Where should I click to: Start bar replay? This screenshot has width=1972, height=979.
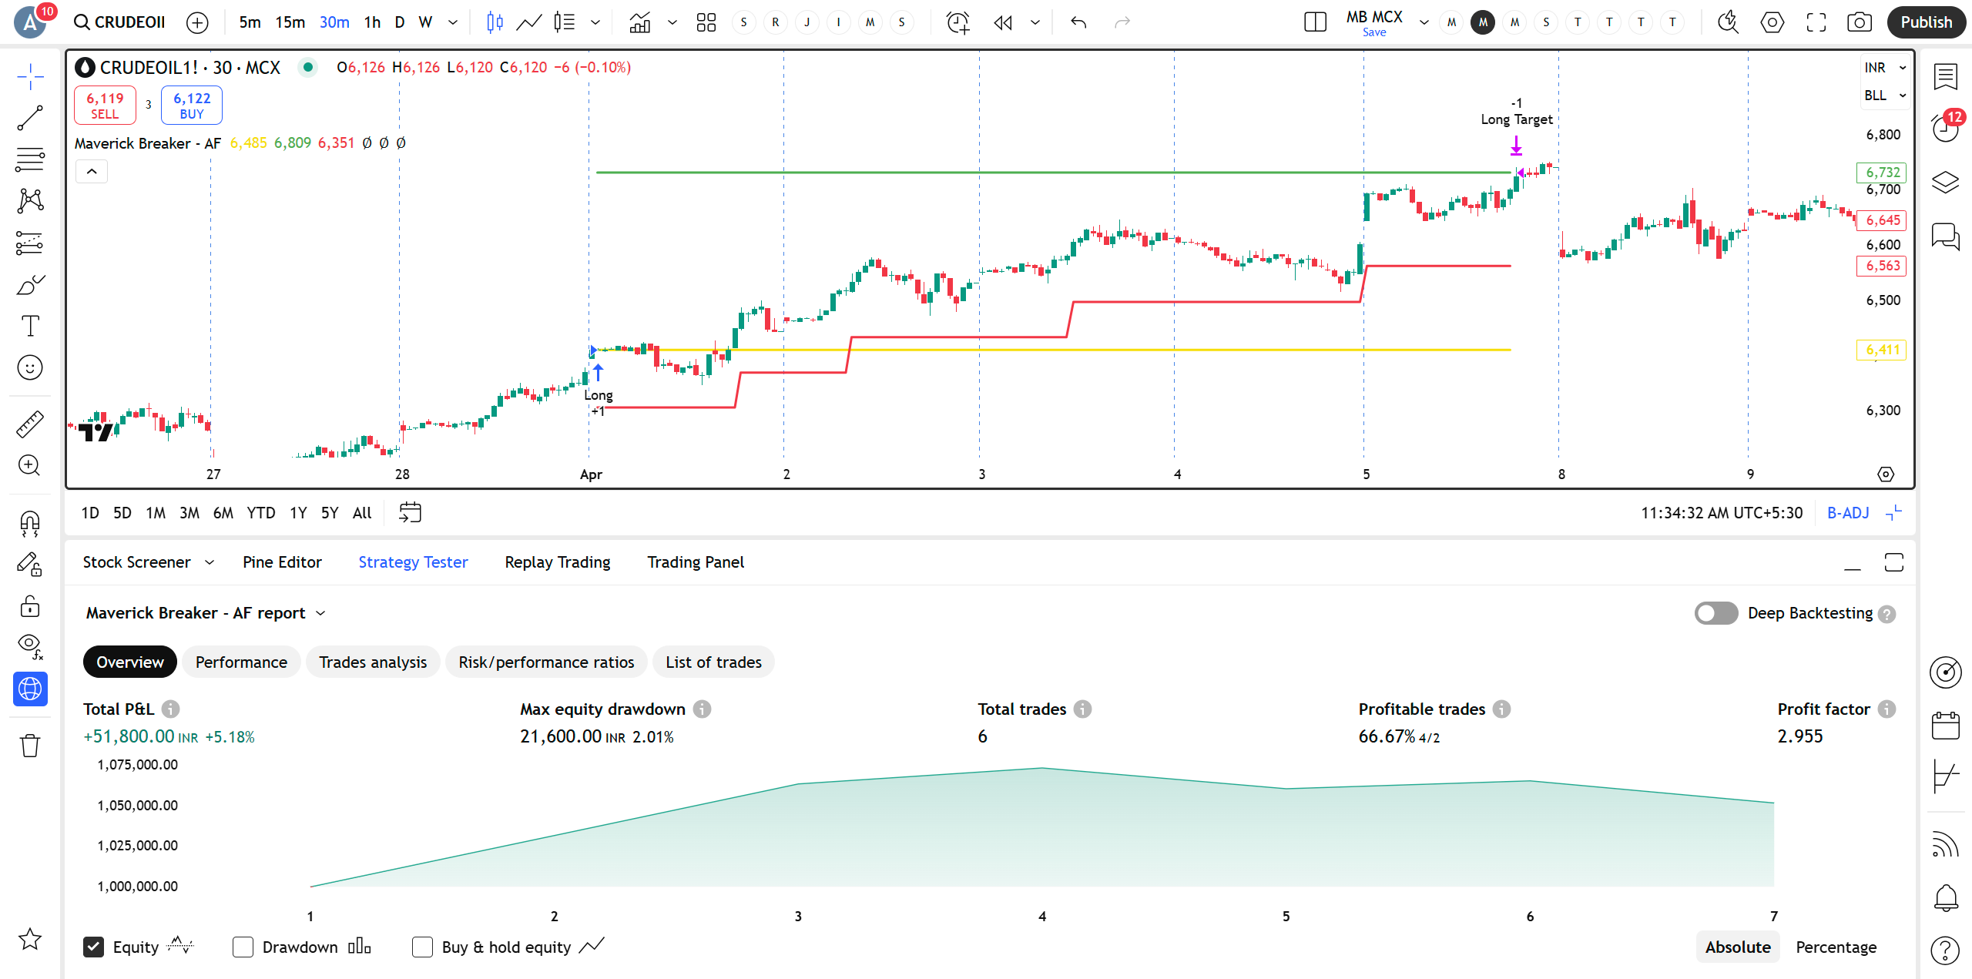click(x=1002, y=22)
